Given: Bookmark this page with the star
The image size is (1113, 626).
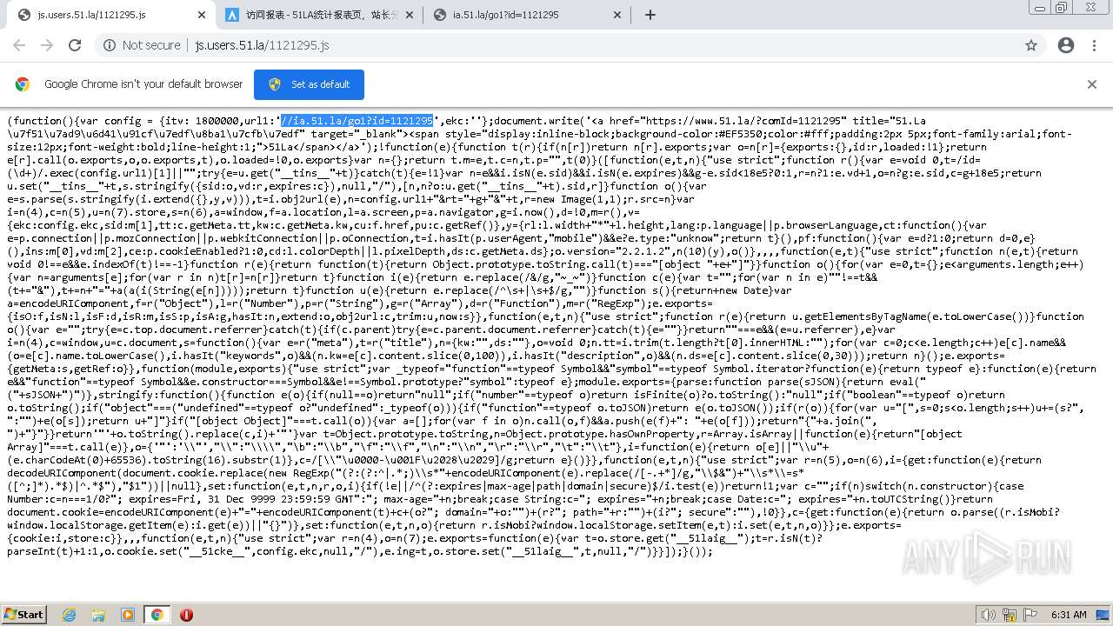Looking at the screenshot, I should [1031, 45].
